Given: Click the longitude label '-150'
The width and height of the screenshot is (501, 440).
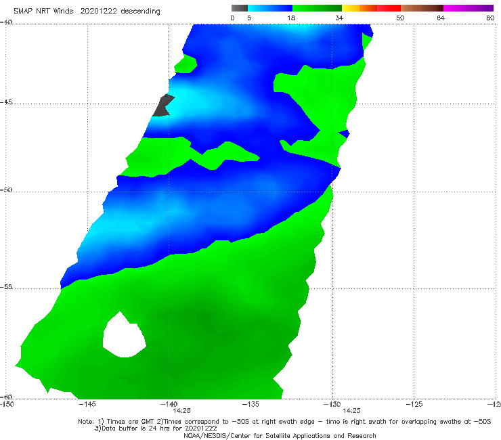Looking at the screenshot, I should pos(7,404).
